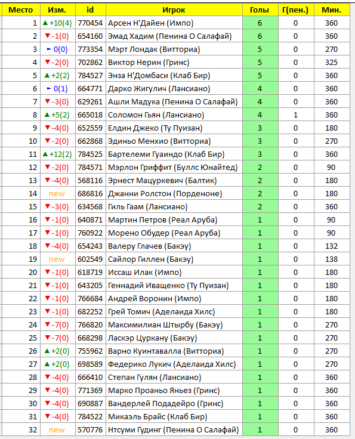Select player Федерико Лукич (Аделаида Хилс)
The width and height of the screenshot is (355, 439).
click(x=172, y=364)
